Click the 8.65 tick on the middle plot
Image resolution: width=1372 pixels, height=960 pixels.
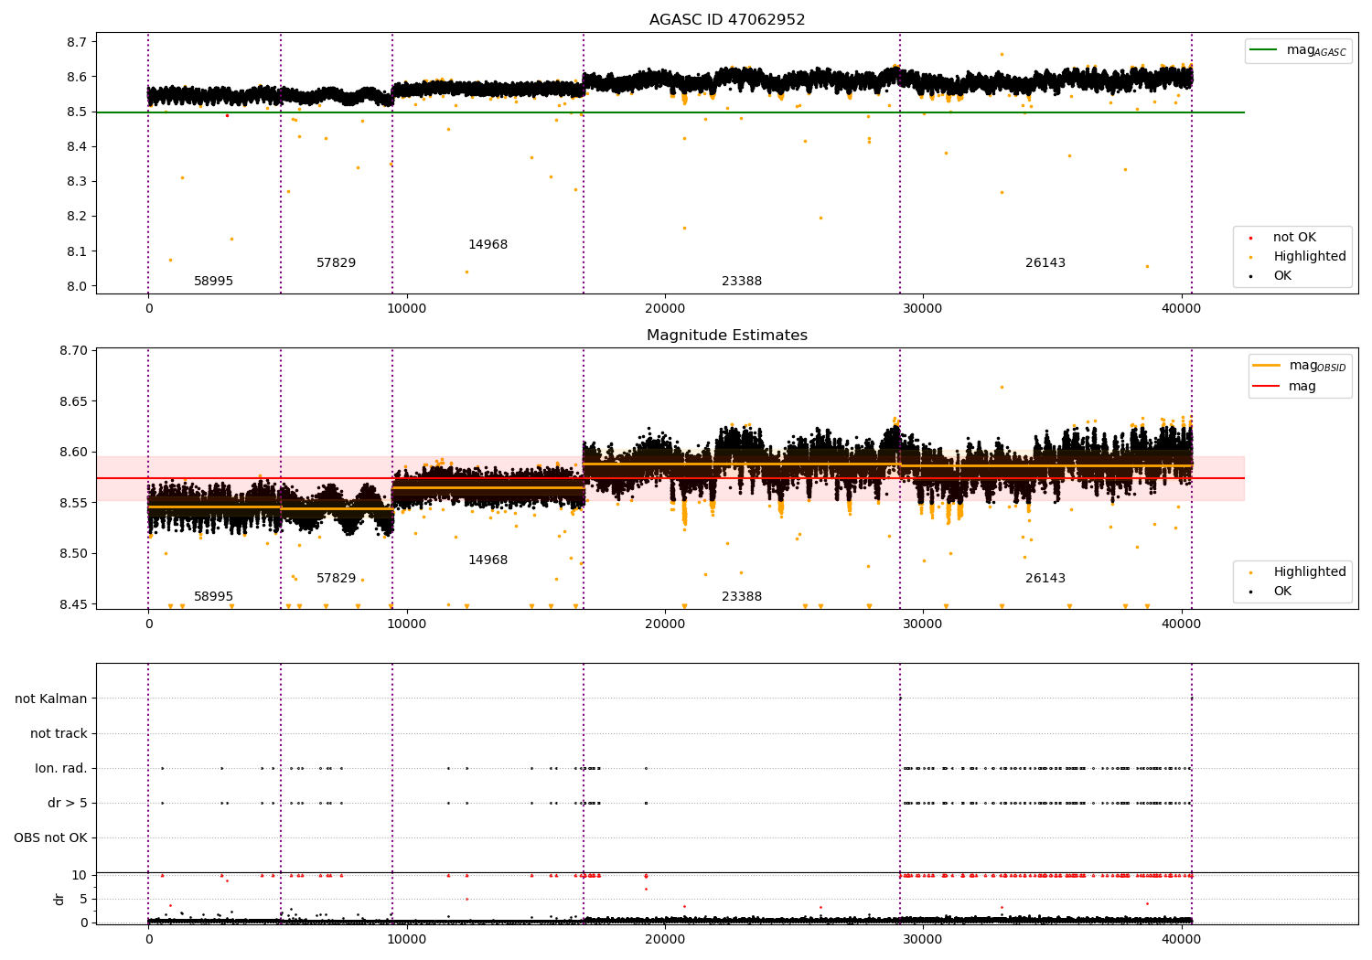click(74, 401)
